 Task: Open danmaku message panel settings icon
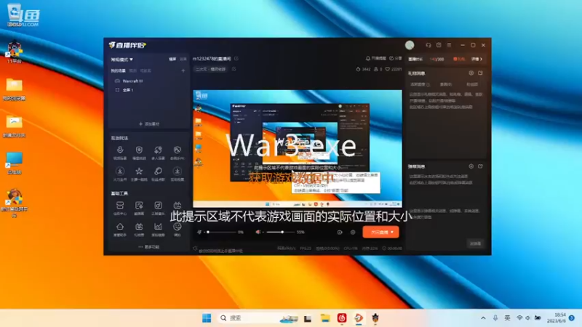click(471, 166)
